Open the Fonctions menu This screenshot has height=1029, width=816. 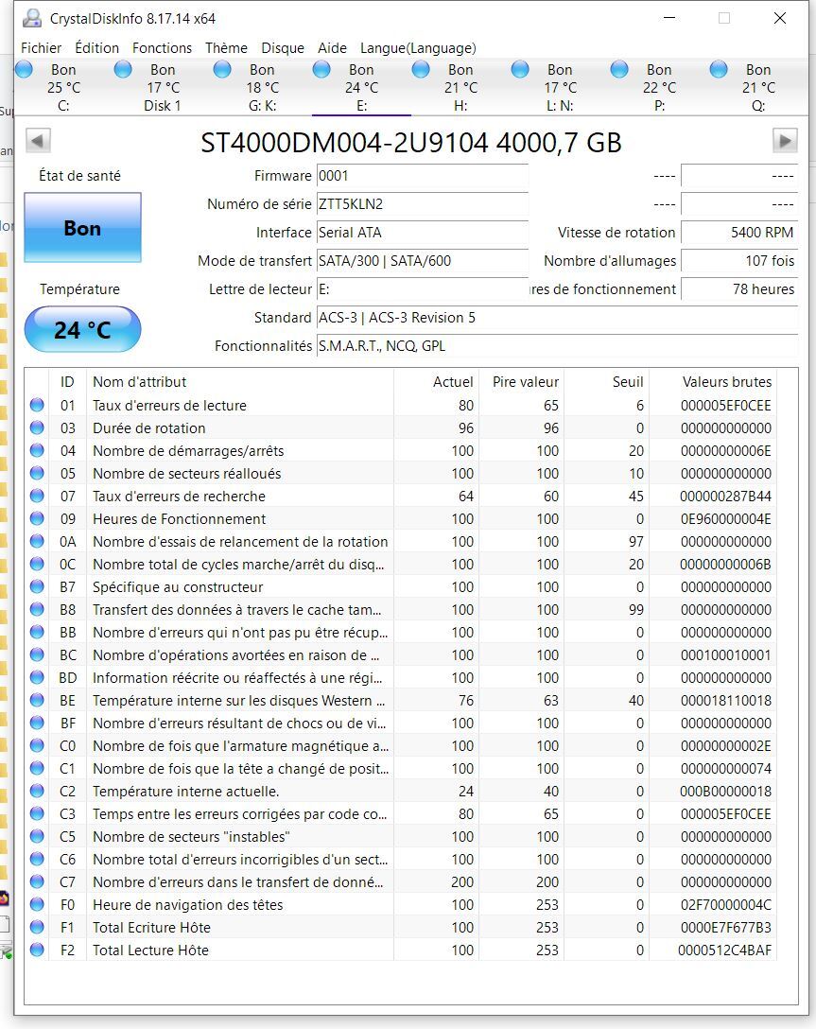tap(162, 48)
